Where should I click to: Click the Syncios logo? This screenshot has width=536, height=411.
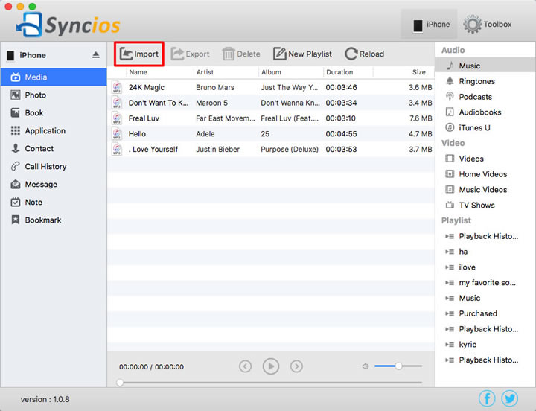click(68, 25)
